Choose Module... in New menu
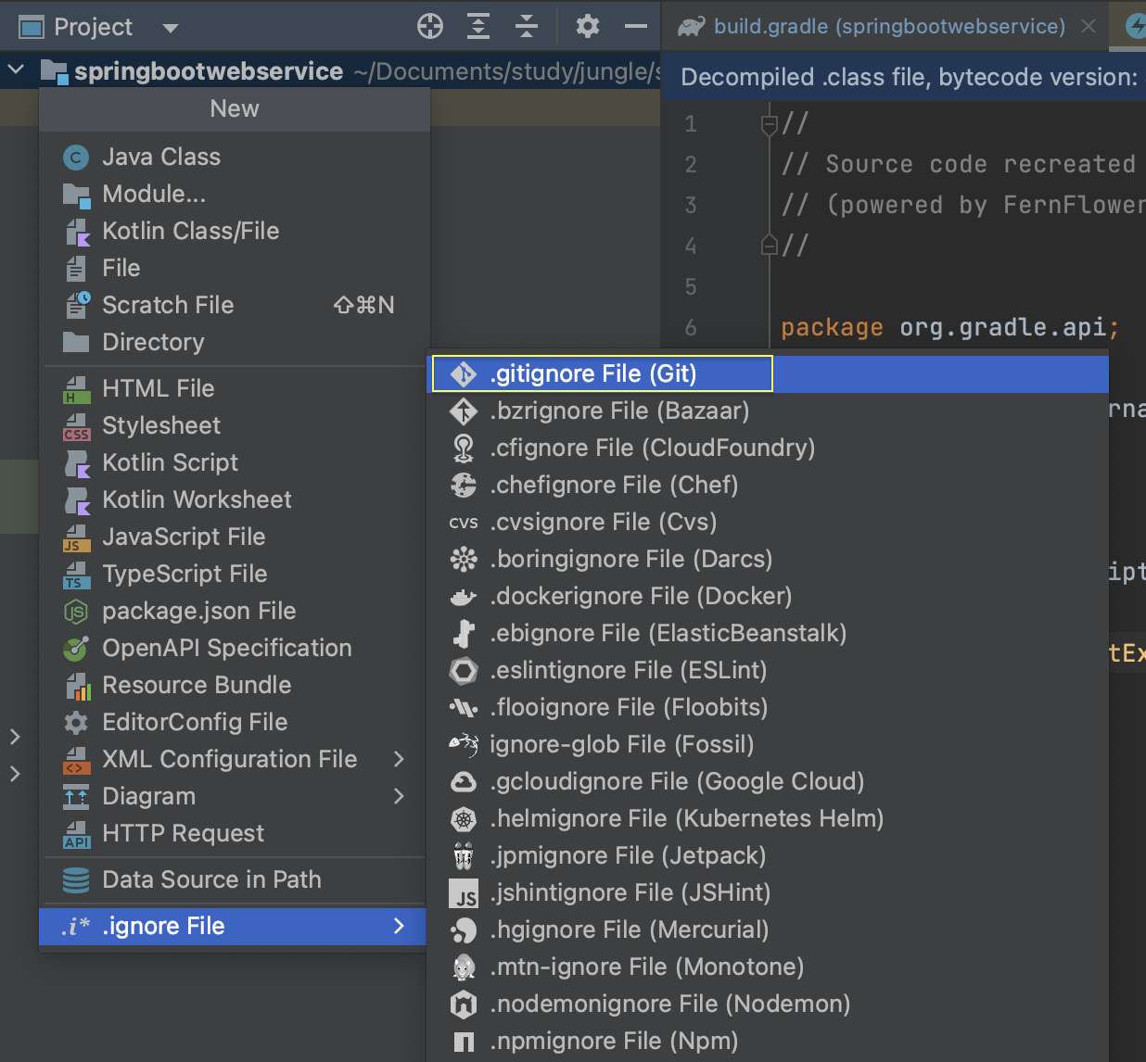Viewport: 1146px width, 1062px height. [234, 194]
